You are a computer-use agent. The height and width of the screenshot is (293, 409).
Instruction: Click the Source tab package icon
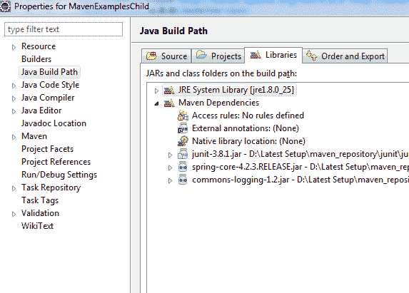[151, 56]
